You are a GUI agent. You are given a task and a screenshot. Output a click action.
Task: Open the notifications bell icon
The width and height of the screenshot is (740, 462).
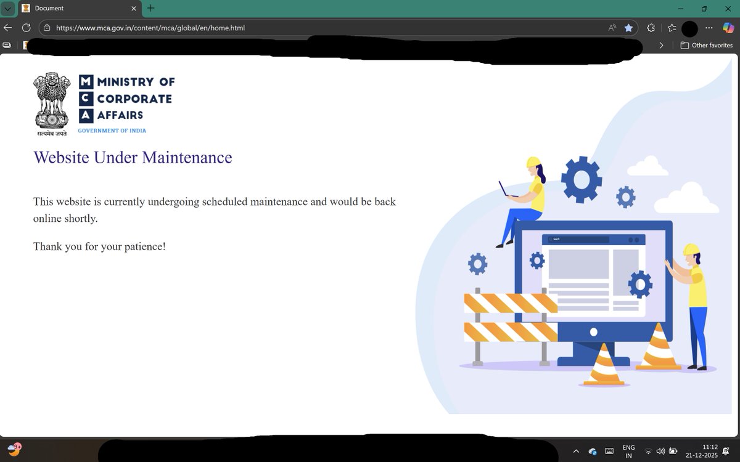(727, 452)
